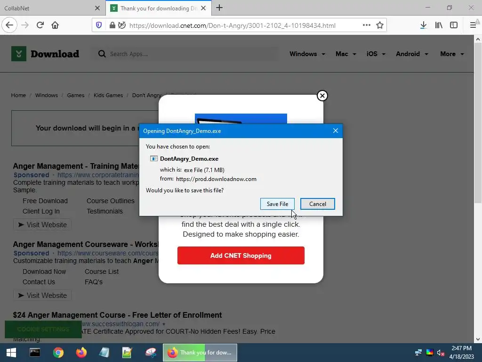Open tracking protection shield icon

pyautogui.click(x=99, y=25)
